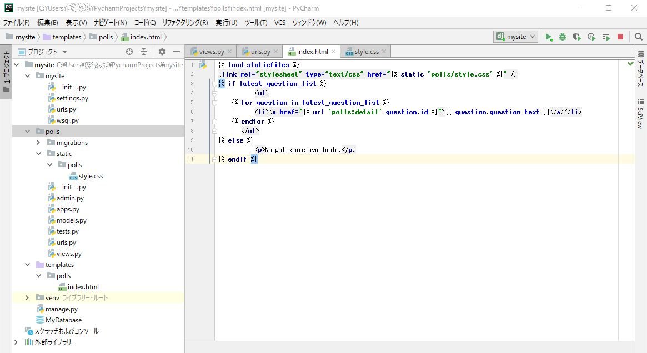Collapse all nodes in project tree

coord(143,51)
